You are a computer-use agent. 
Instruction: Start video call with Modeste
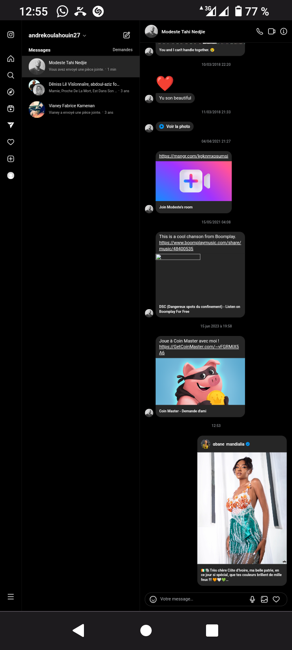[x=272, y=31]
